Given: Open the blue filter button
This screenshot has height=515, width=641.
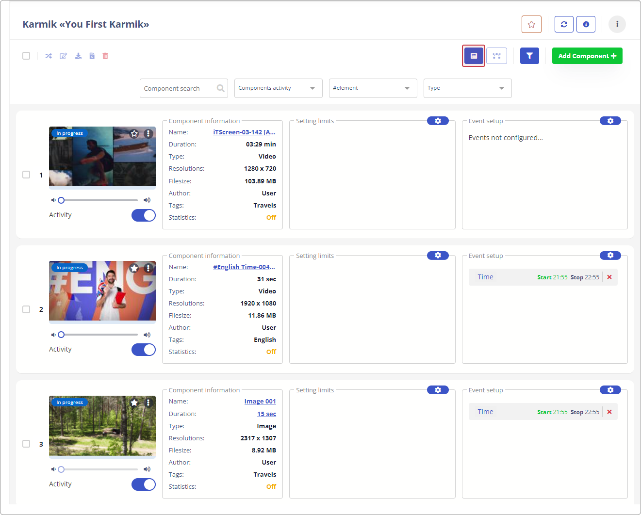Looking at the screenshot, I should pos(529,56).
